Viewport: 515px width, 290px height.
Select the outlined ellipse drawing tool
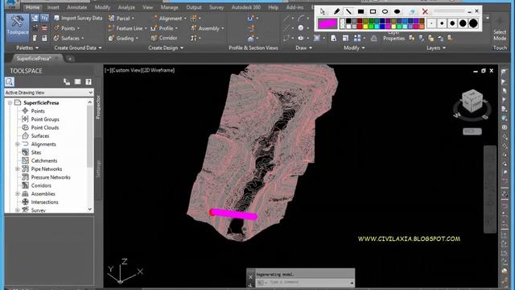tap(385, 11)
